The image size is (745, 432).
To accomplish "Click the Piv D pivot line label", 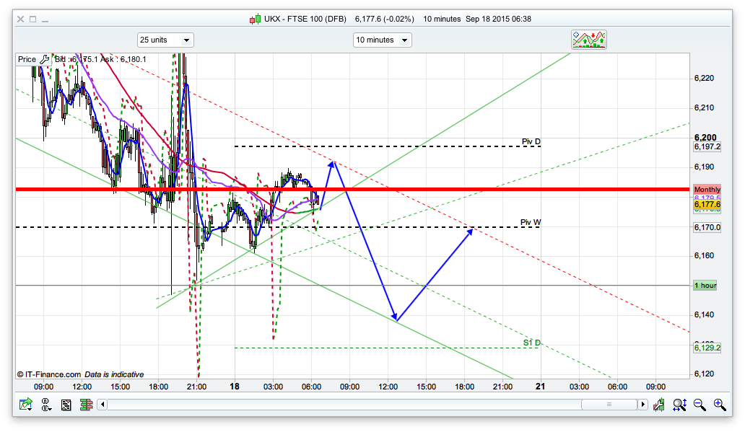I will coord(531,141).
